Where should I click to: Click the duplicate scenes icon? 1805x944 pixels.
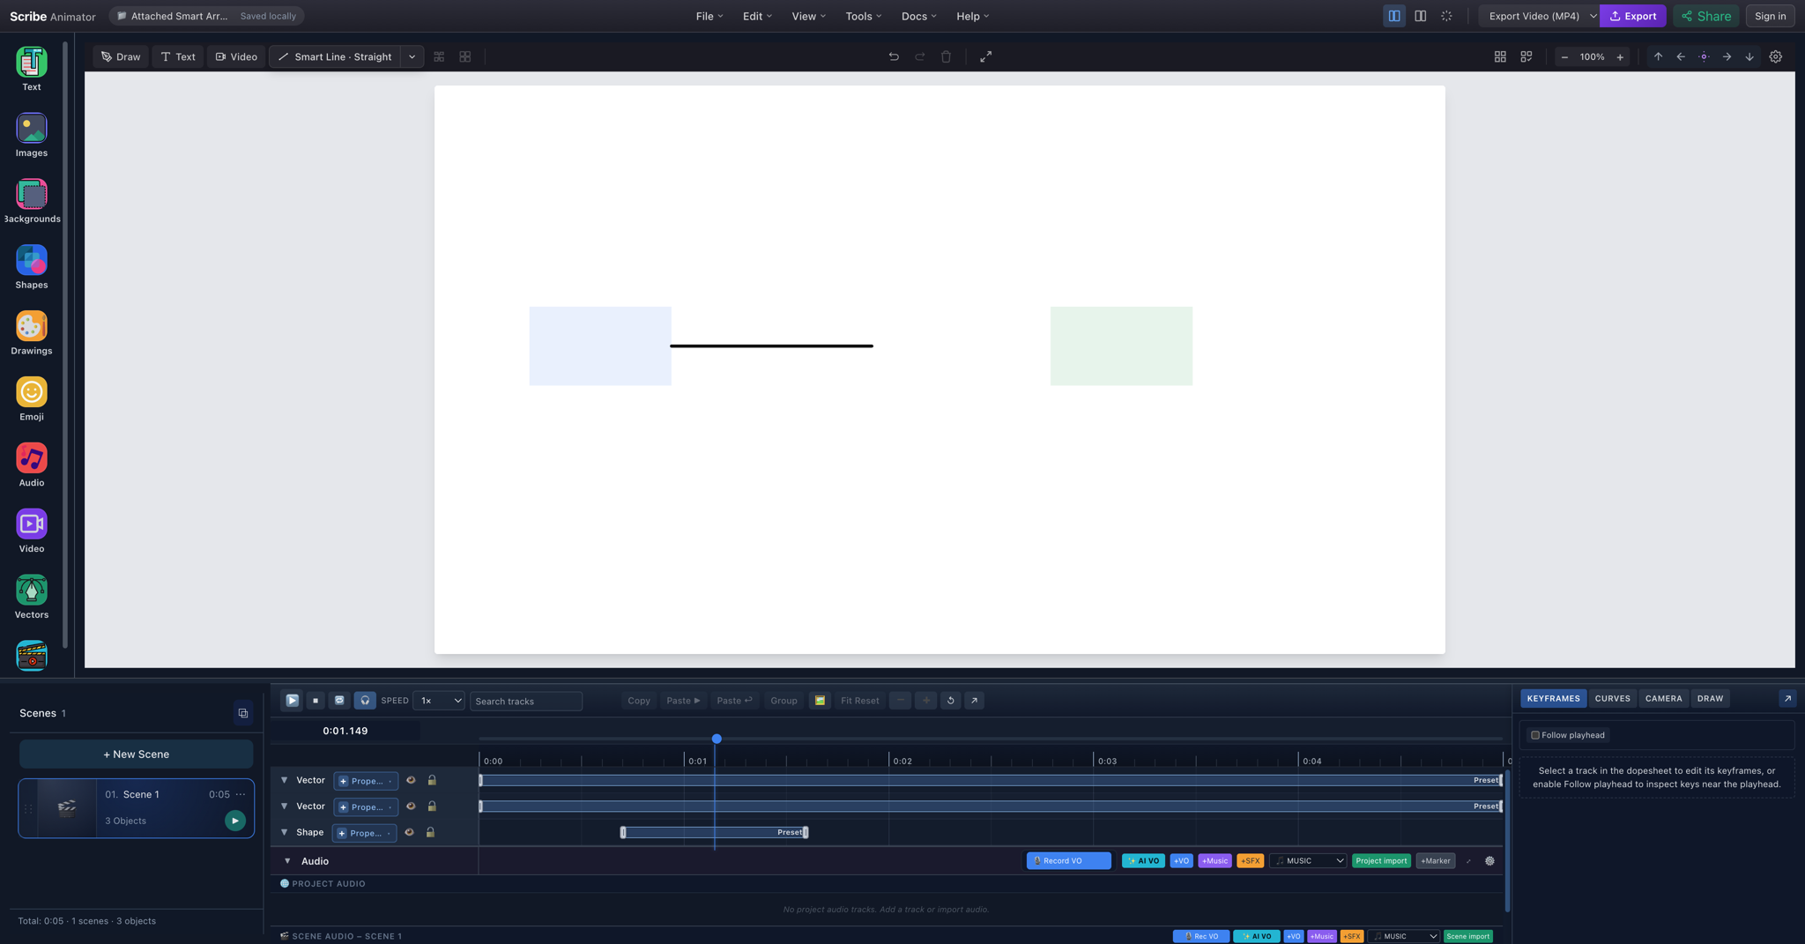pyautogui.click(x=243, y=713)
